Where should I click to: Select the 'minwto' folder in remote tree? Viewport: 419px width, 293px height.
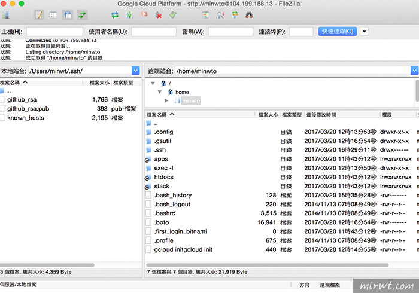(191, 101)
